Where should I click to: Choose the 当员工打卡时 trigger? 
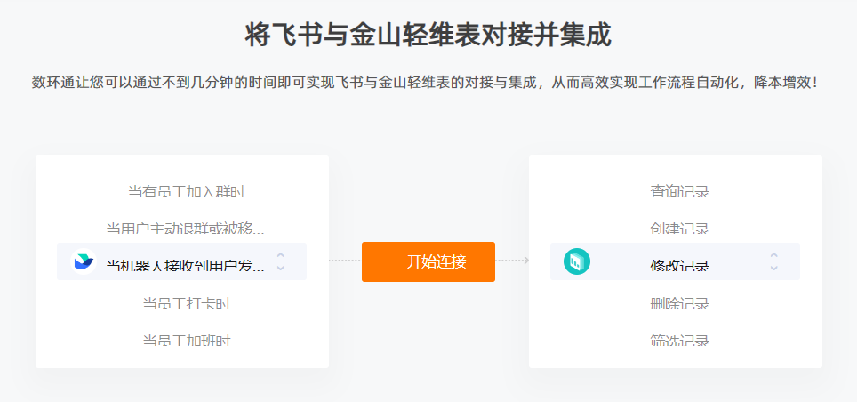187,303
